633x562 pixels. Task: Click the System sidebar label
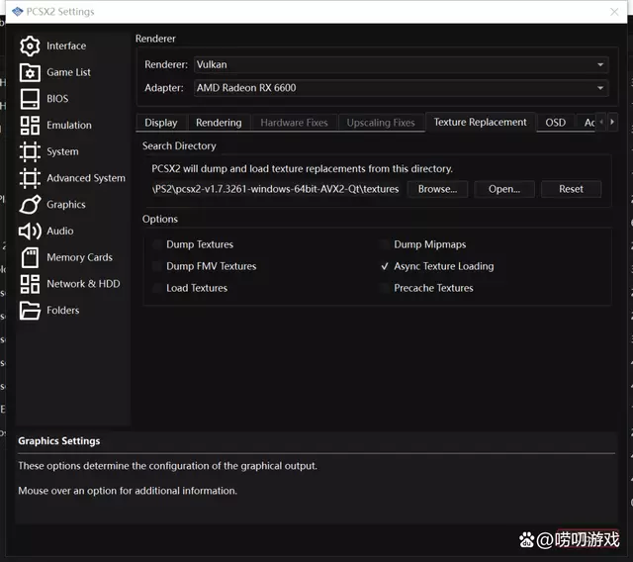tap(62, 151)
